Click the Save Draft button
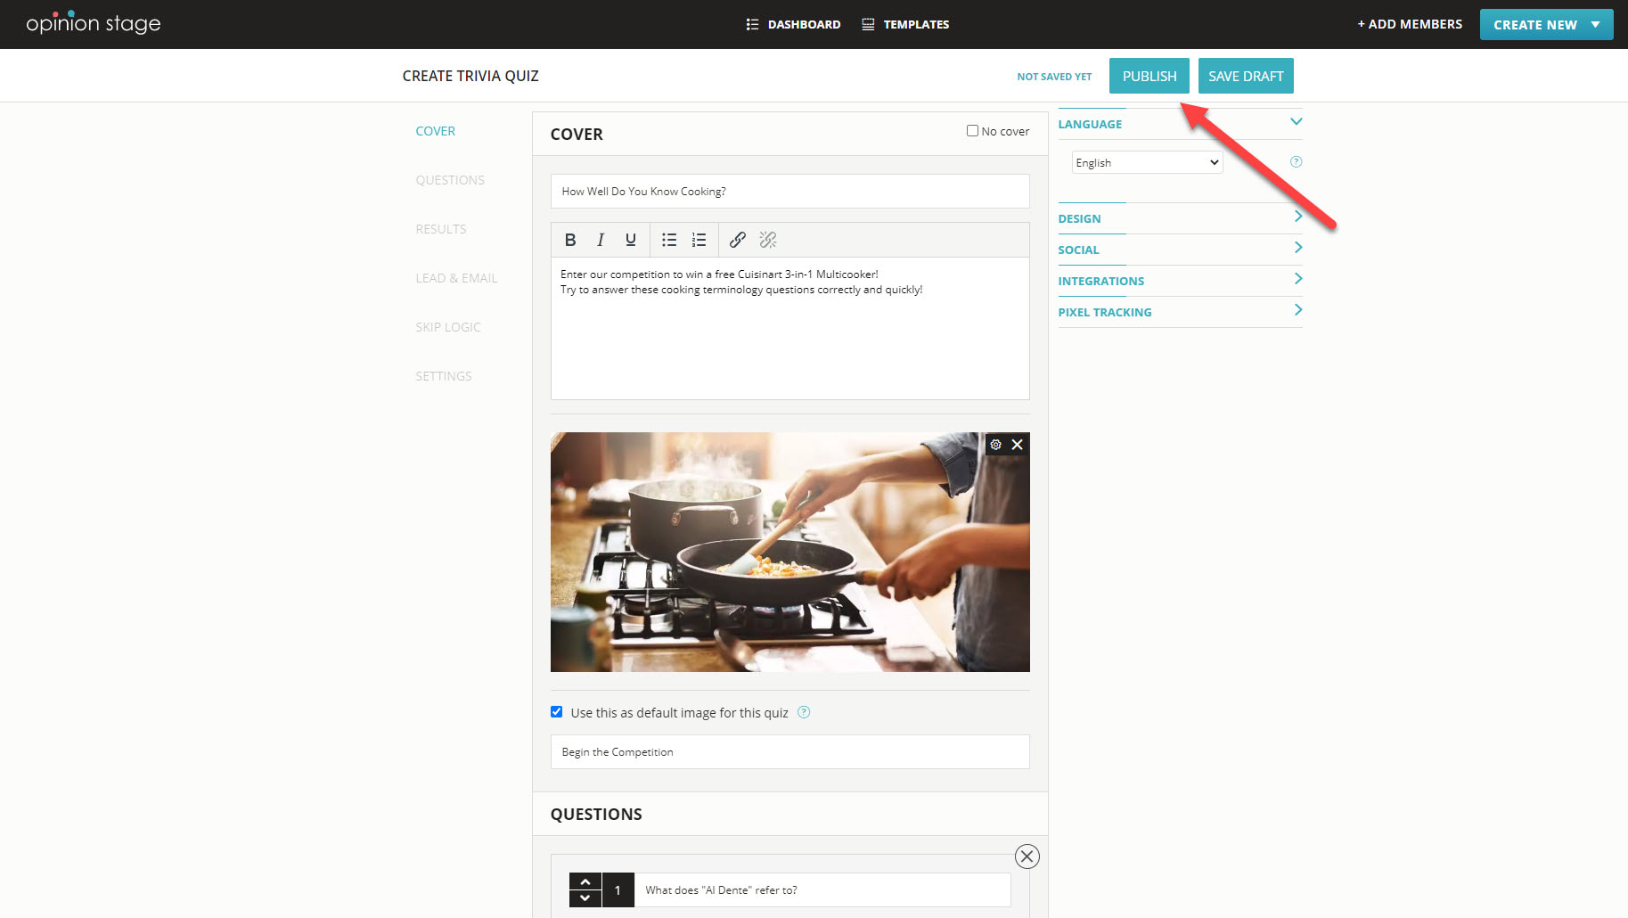This screenshot has height=918, width=1628. (x=1245, y=76)
